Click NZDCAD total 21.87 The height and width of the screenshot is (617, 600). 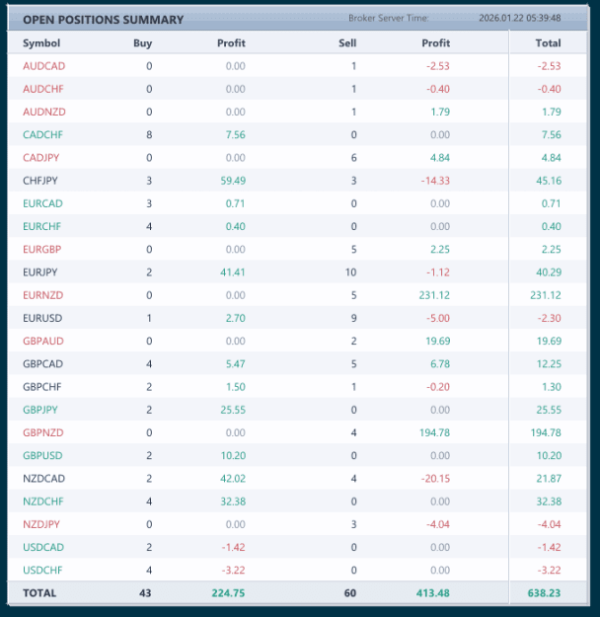click(549, 479)
